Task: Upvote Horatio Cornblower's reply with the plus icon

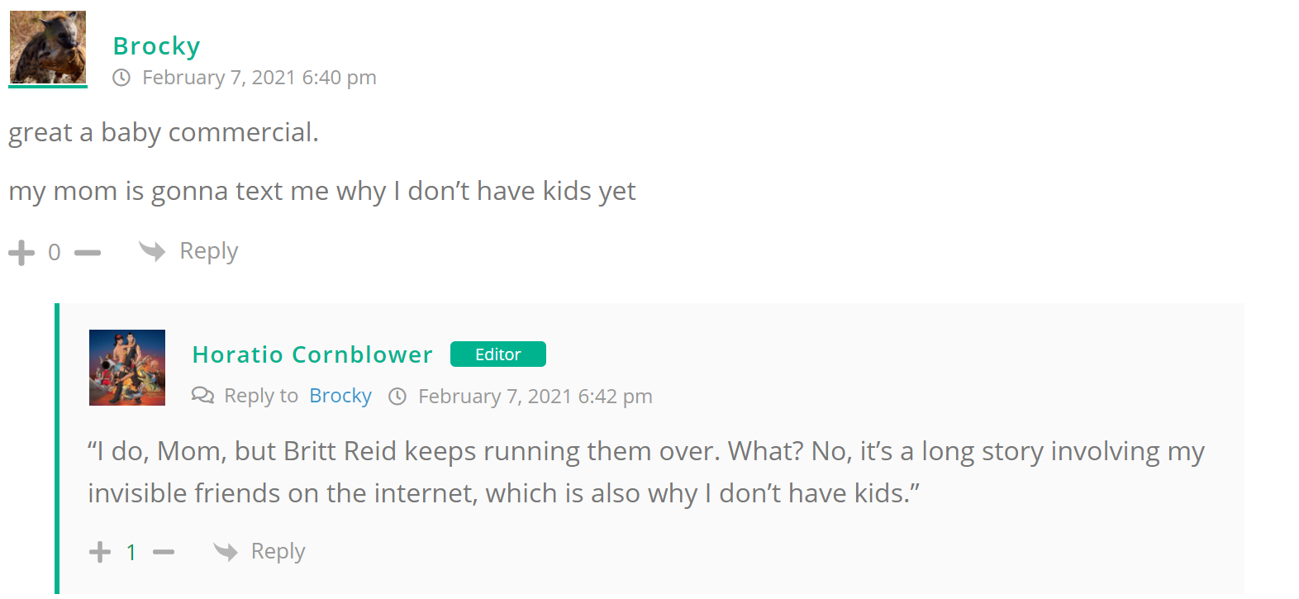Action: coord(100,552)
